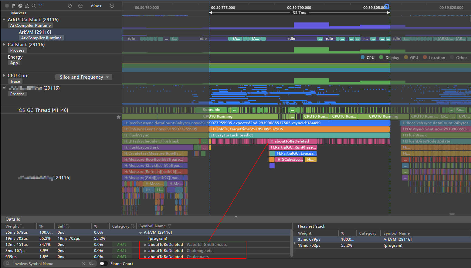The image size is (471, 268).
Task: Click the round compass-style icon in the toolbar
Action: 20,6
